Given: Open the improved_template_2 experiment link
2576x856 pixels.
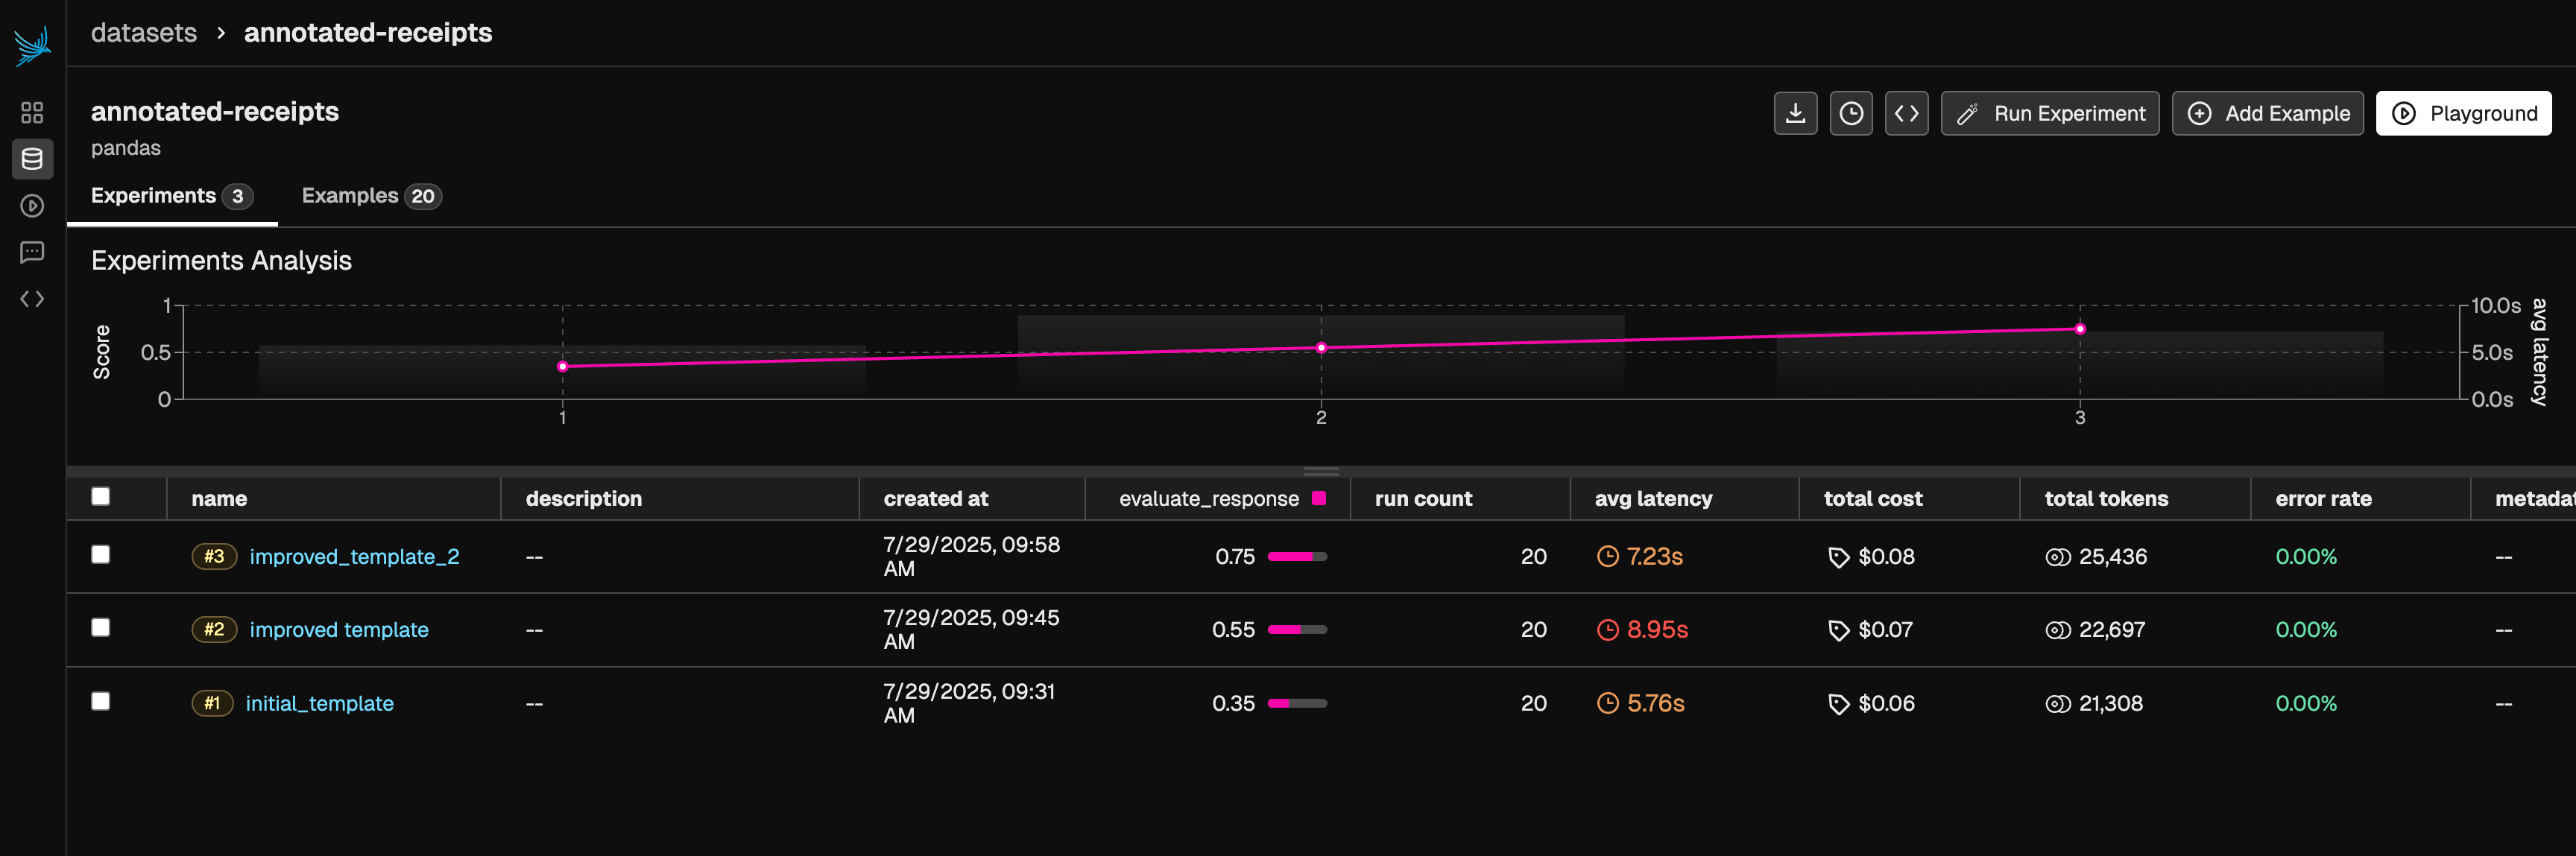Looking at the screenshot, I should [x=354, y=557].
